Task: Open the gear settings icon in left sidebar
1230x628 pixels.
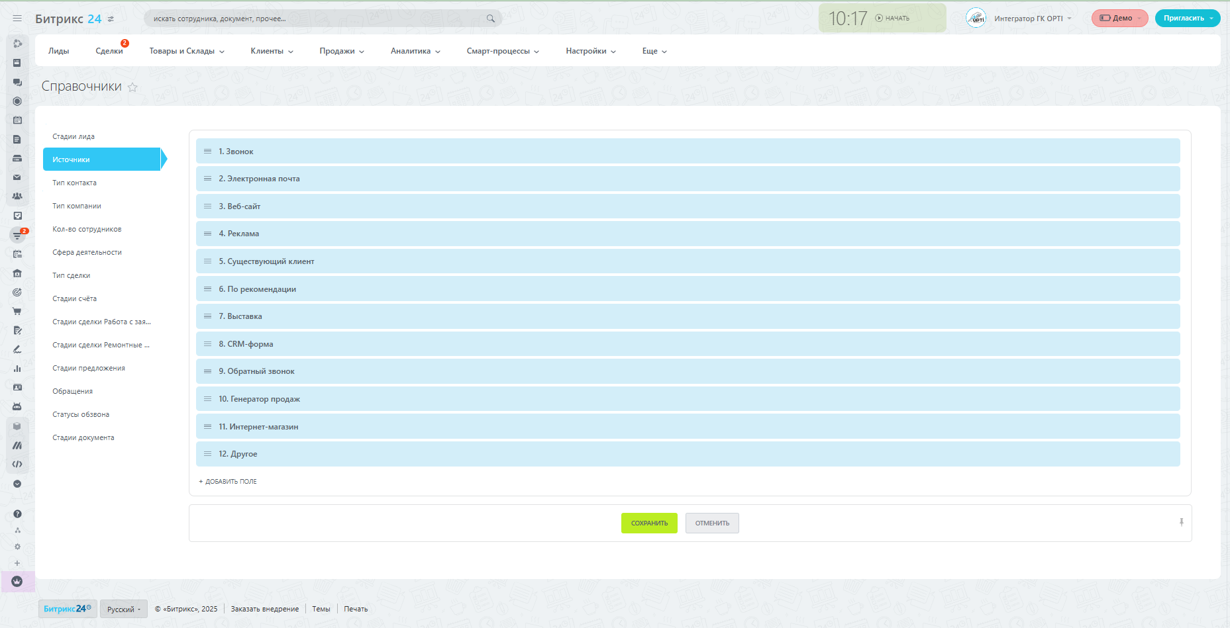Action: pos(17,547)
